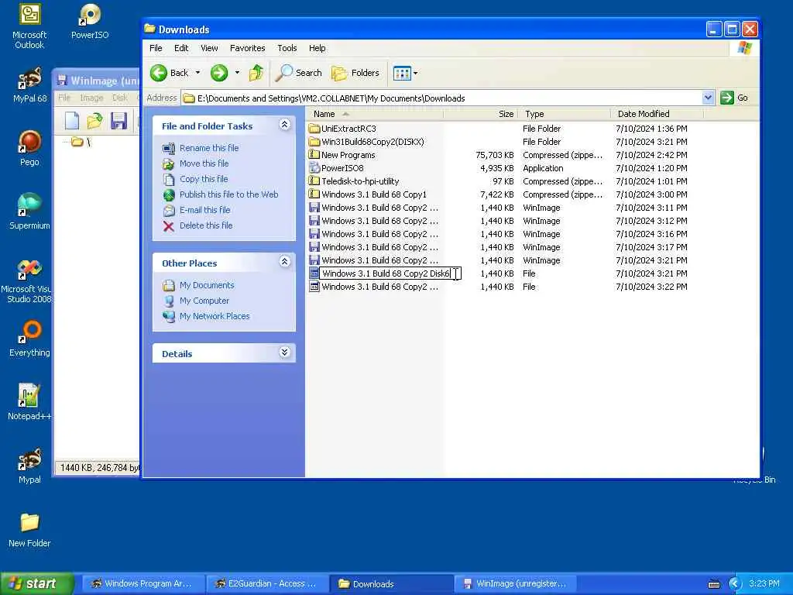Click the Back arrow button
This screenshot has width=793, height=595.
coord(170,73)
